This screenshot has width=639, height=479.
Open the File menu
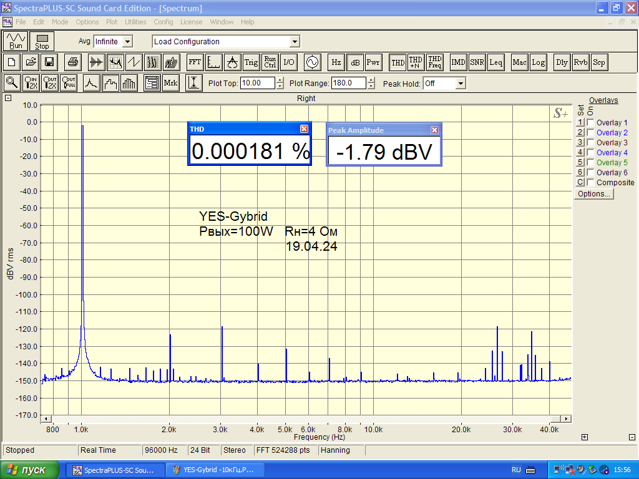[21, 22]
